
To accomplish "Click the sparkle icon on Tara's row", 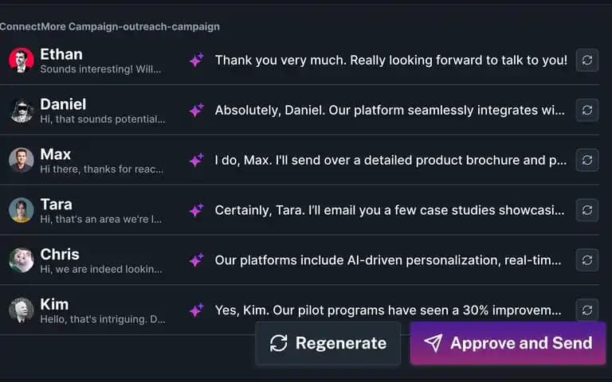I will pos(196,210).
